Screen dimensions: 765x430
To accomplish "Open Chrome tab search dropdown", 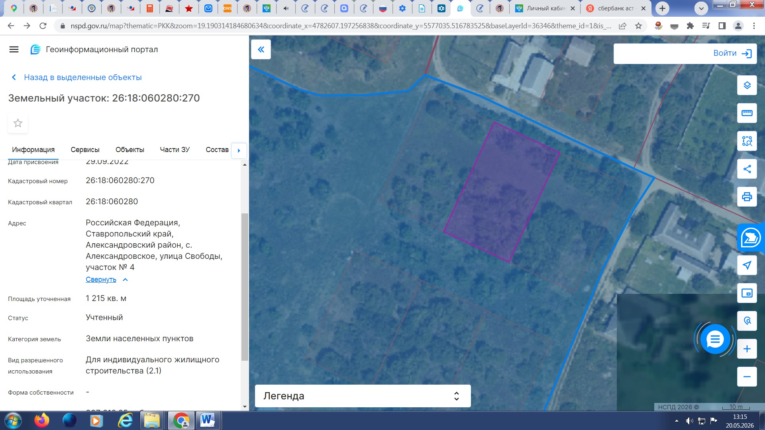I will [x=701, y=8].
